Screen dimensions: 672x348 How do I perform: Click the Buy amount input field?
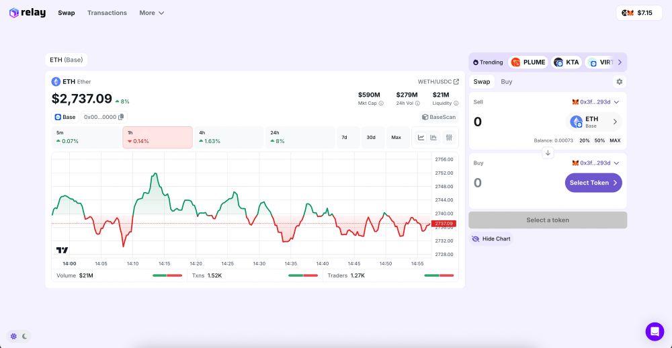[x=516, y=183]
